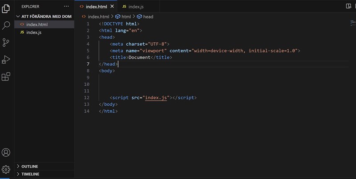
Task: Select index.html in the Explorer file list
Action: click(36, 24)
